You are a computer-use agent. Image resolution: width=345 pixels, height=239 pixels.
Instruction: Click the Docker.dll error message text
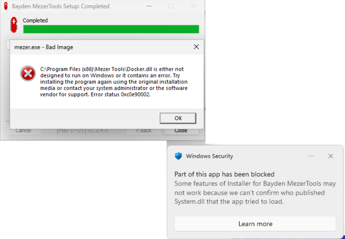click(x=114, y=82)
